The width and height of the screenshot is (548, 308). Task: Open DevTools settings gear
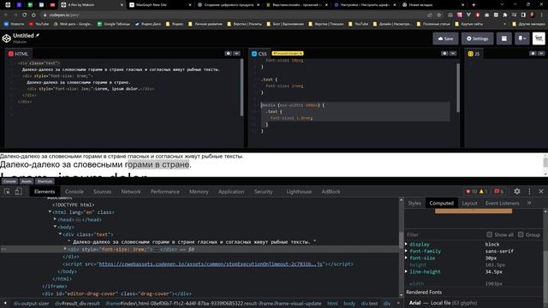(x=517, y=192)
